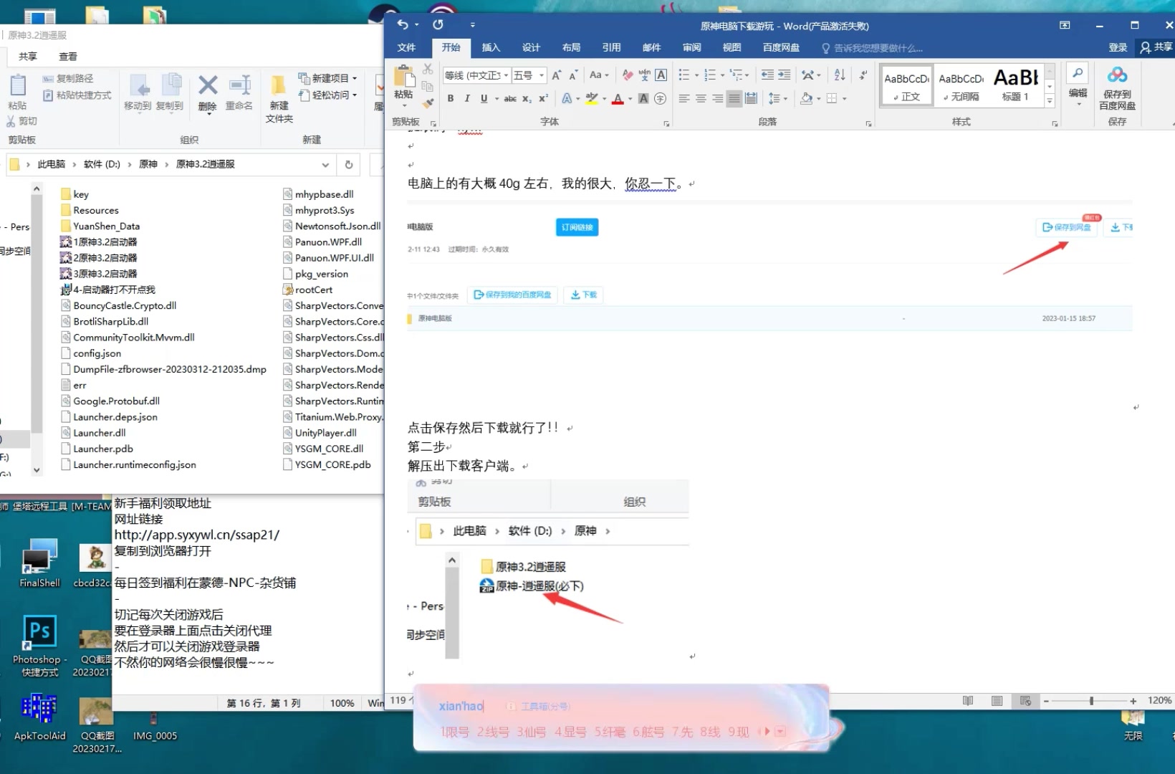Click the Redo/Repeat icon in Word title bar

click(438, 24)
